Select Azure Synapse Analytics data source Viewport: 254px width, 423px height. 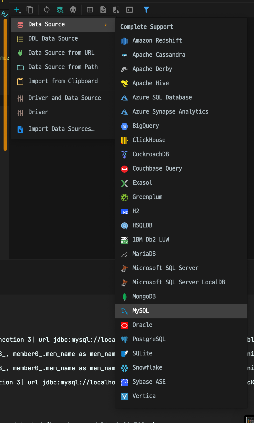(x=181, y=112)
